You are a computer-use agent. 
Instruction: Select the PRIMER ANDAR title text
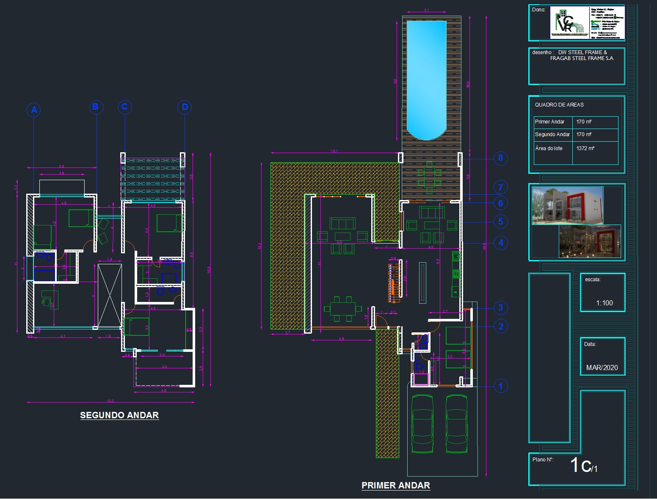[x=395, y=485]
